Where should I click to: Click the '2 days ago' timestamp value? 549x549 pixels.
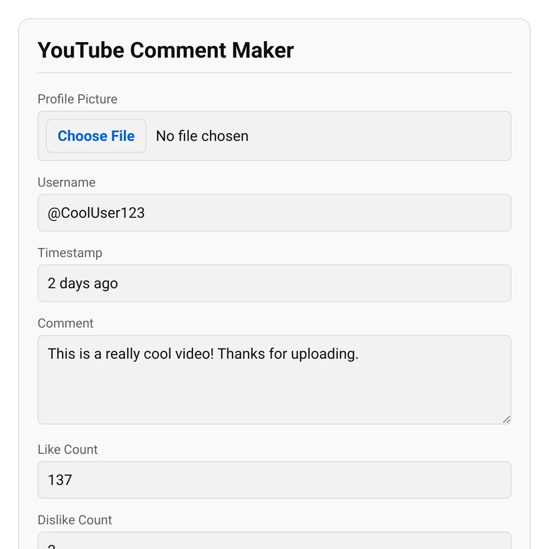coord(83,283)
